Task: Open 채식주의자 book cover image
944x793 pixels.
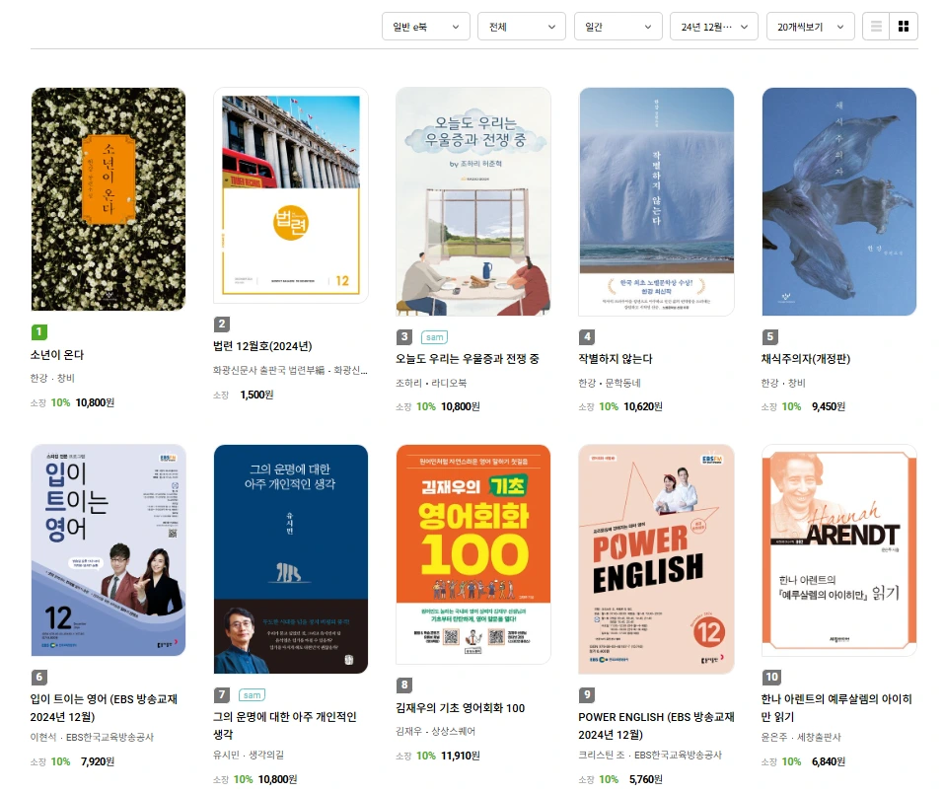Action: point(839,202)
